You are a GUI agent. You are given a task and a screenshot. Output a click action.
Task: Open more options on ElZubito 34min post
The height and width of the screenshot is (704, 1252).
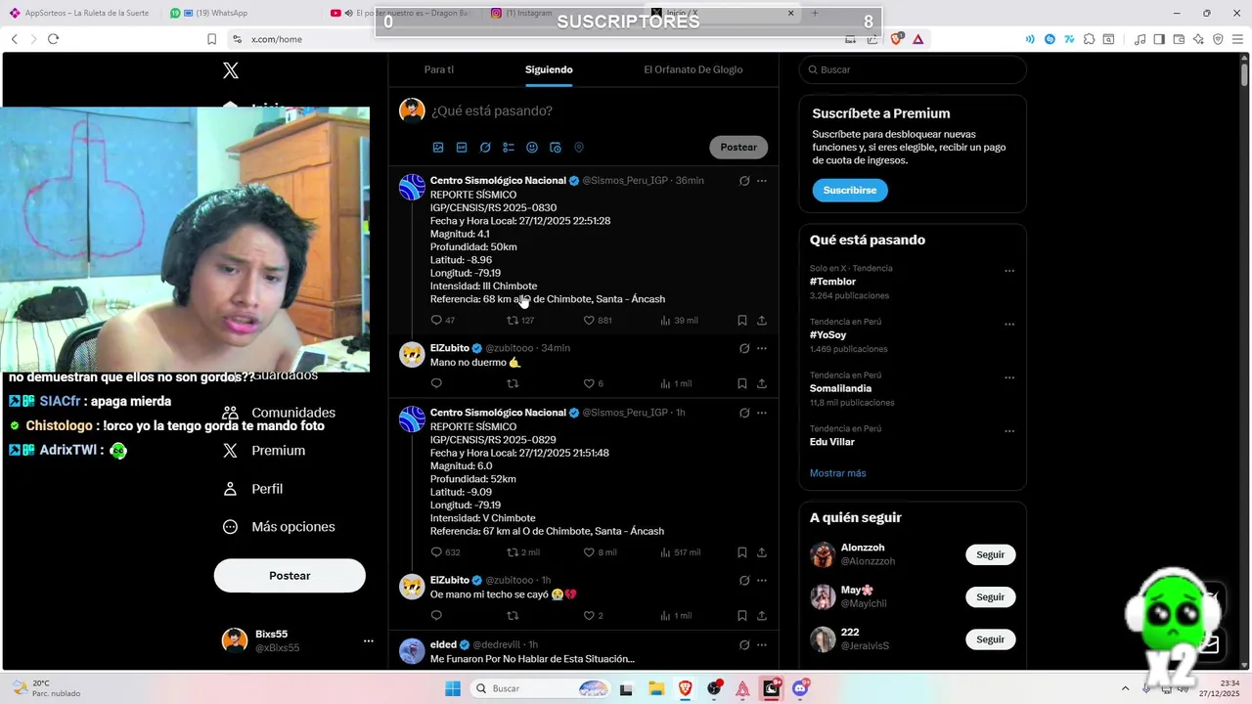[x=762, y=348]
